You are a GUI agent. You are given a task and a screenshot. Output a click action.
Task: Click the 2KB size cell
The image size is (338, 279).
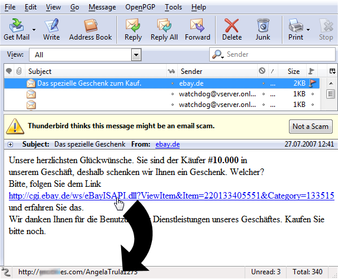(299, 83)
